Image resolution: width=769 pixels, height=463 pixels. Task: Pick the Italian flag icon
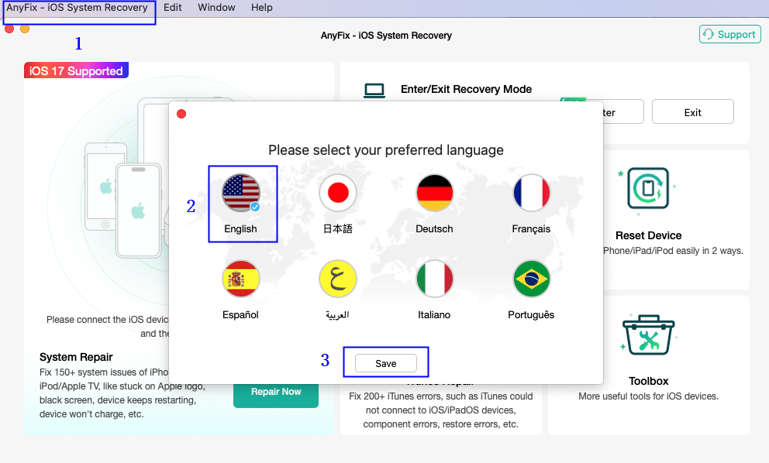pos(434,279)
